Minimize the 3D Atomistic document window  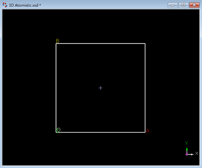(x=173, y=5)
